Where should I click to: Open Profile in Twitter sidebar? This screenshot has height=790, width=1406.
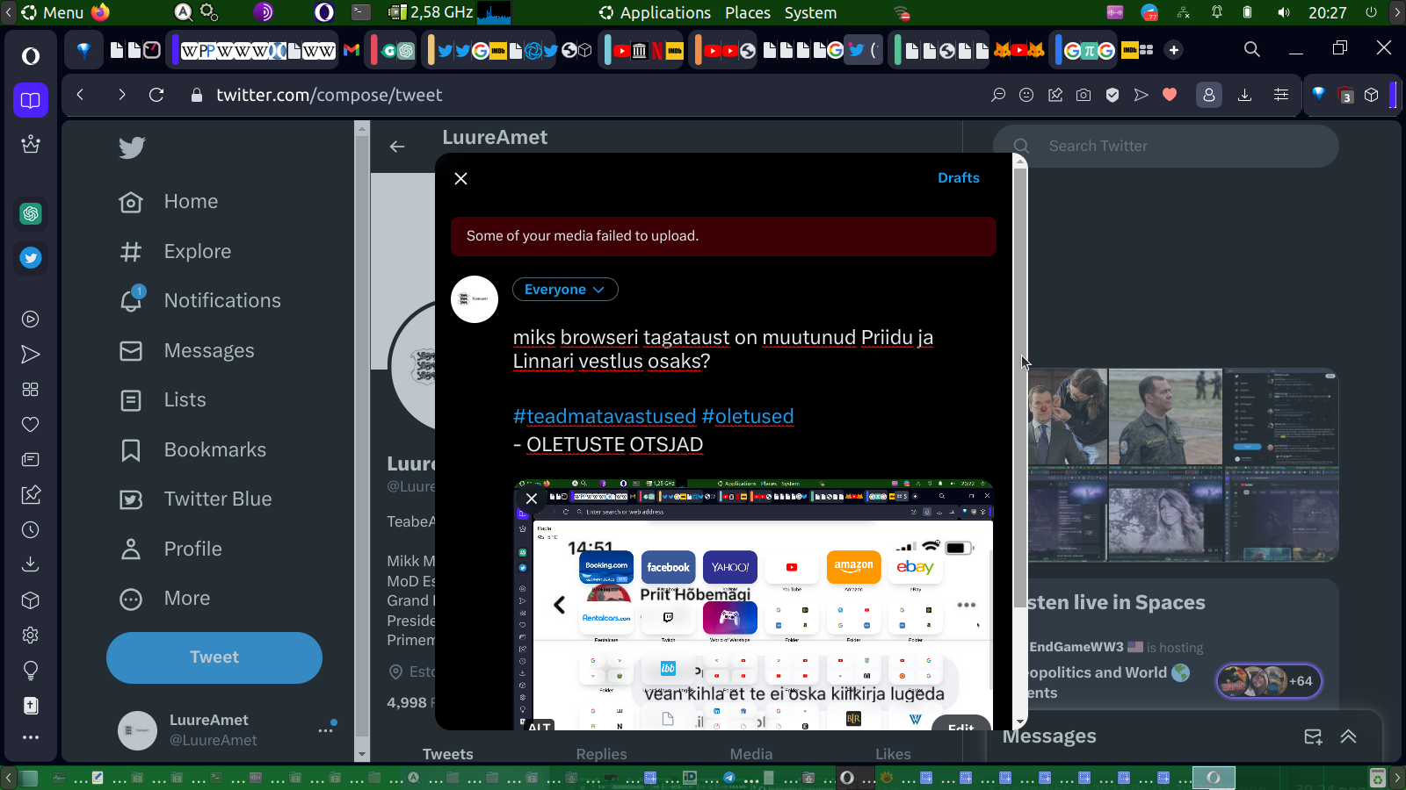(x=170, y=549)
